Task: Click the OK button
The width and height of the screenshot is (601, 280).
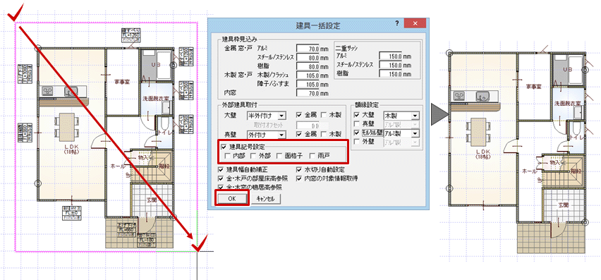Action: point(232,199)
